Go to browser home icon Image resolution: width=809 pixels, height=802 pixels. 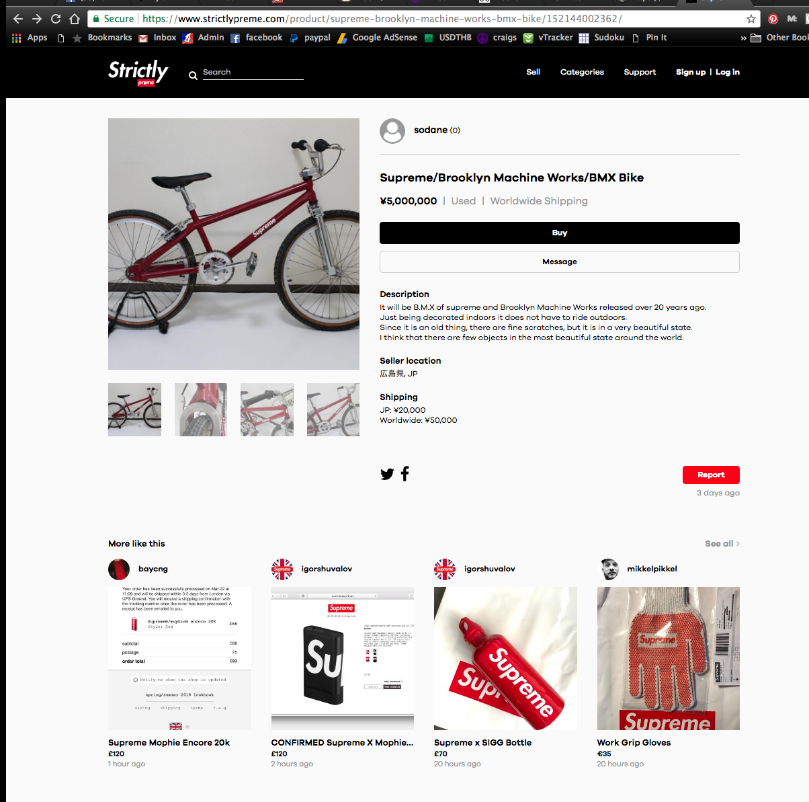(75, 19)
